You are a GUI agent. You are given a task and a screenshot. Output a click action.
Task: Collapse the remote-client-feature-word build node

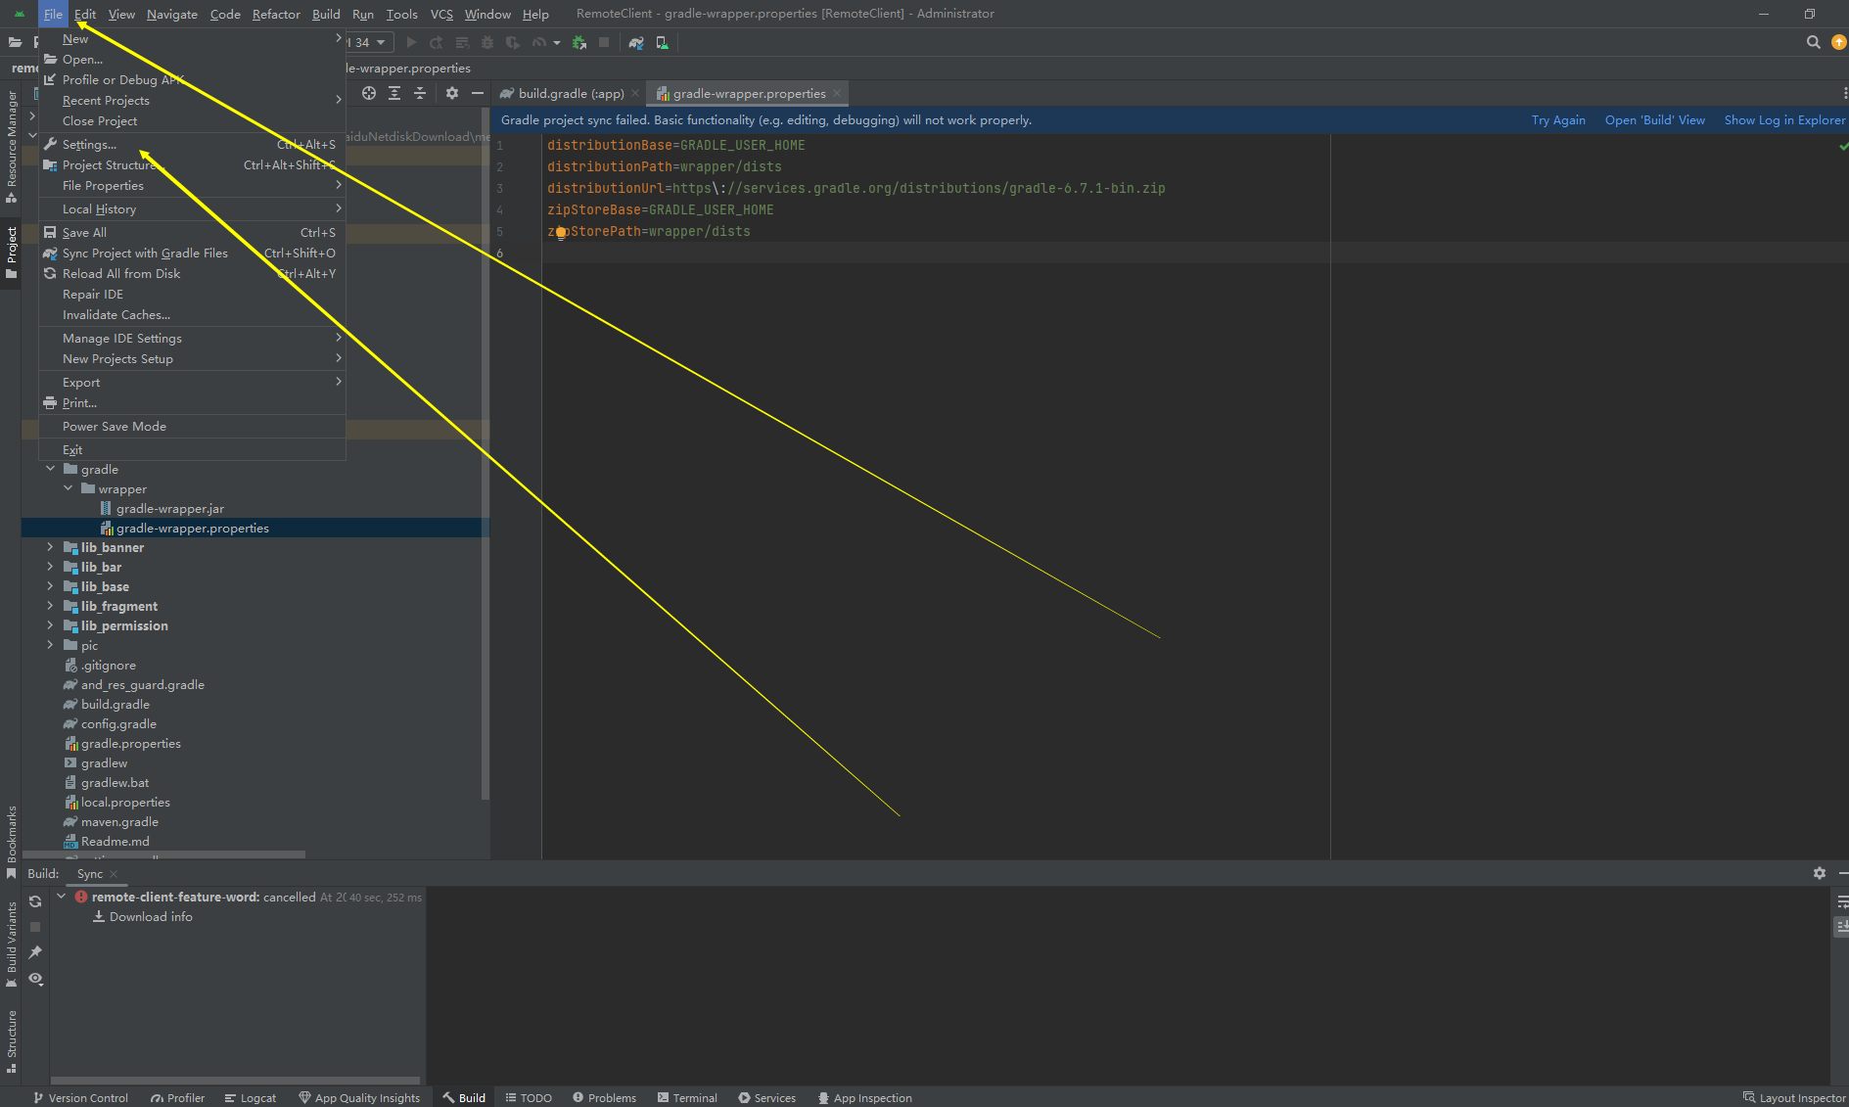pyautogui.click(x=62, y=897)
